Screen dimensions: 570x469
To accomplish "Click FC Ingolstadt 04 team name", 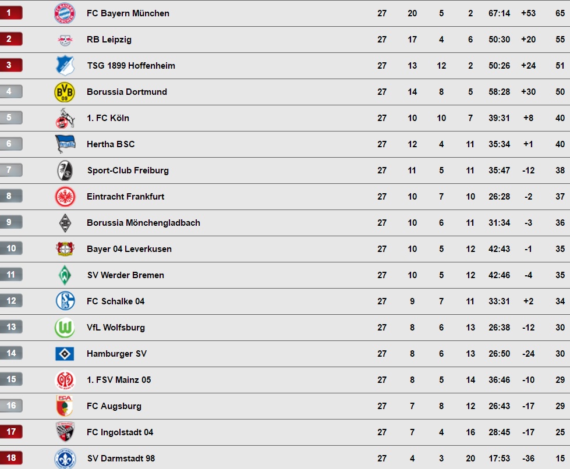I will (120, 432).
